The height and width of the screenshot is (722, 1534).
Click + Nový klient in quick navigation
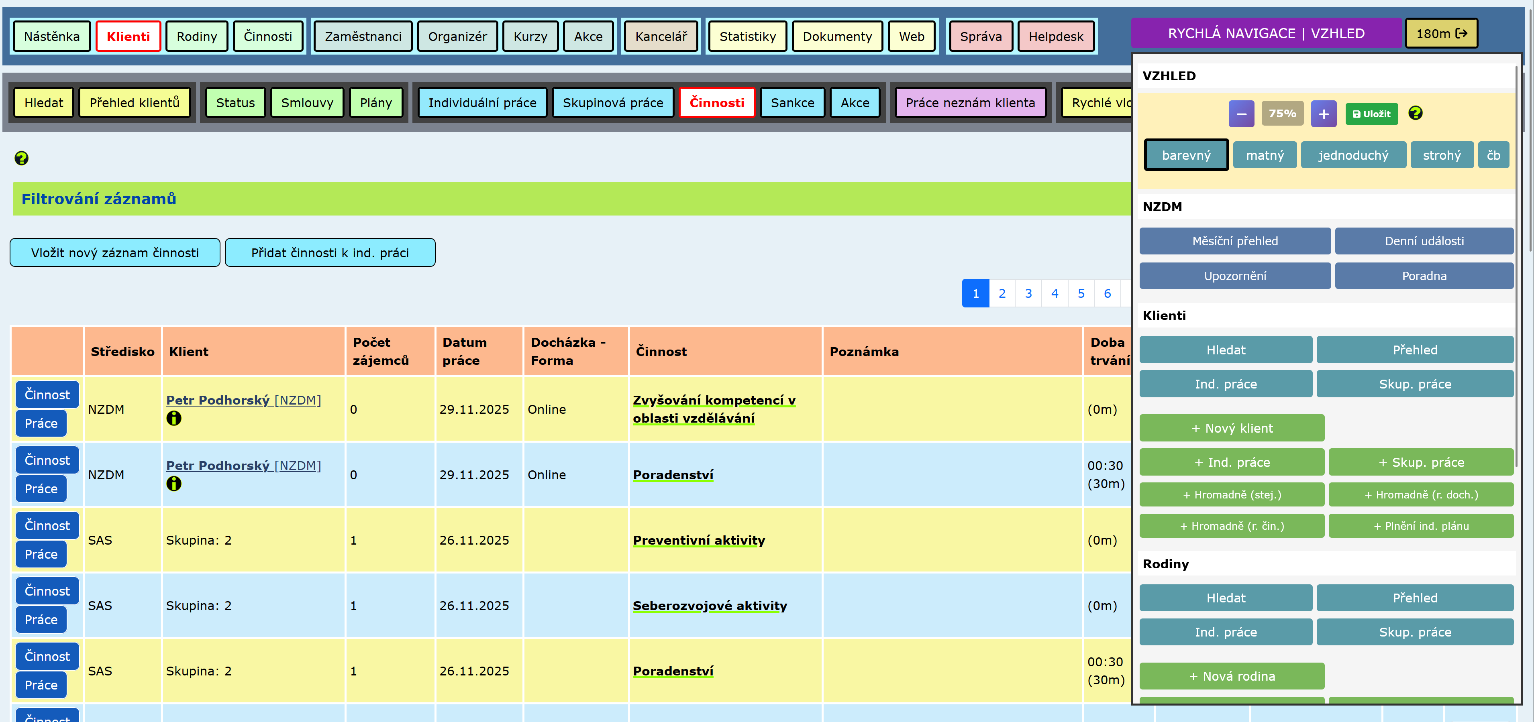pyautogui.click(x=1232, y=428)
